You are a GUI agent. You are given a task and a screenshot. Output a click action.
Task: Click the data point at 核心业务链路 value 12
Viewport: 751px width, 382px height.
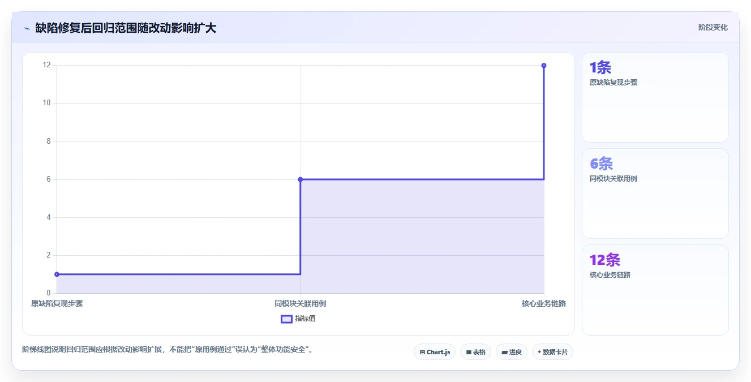544,66
